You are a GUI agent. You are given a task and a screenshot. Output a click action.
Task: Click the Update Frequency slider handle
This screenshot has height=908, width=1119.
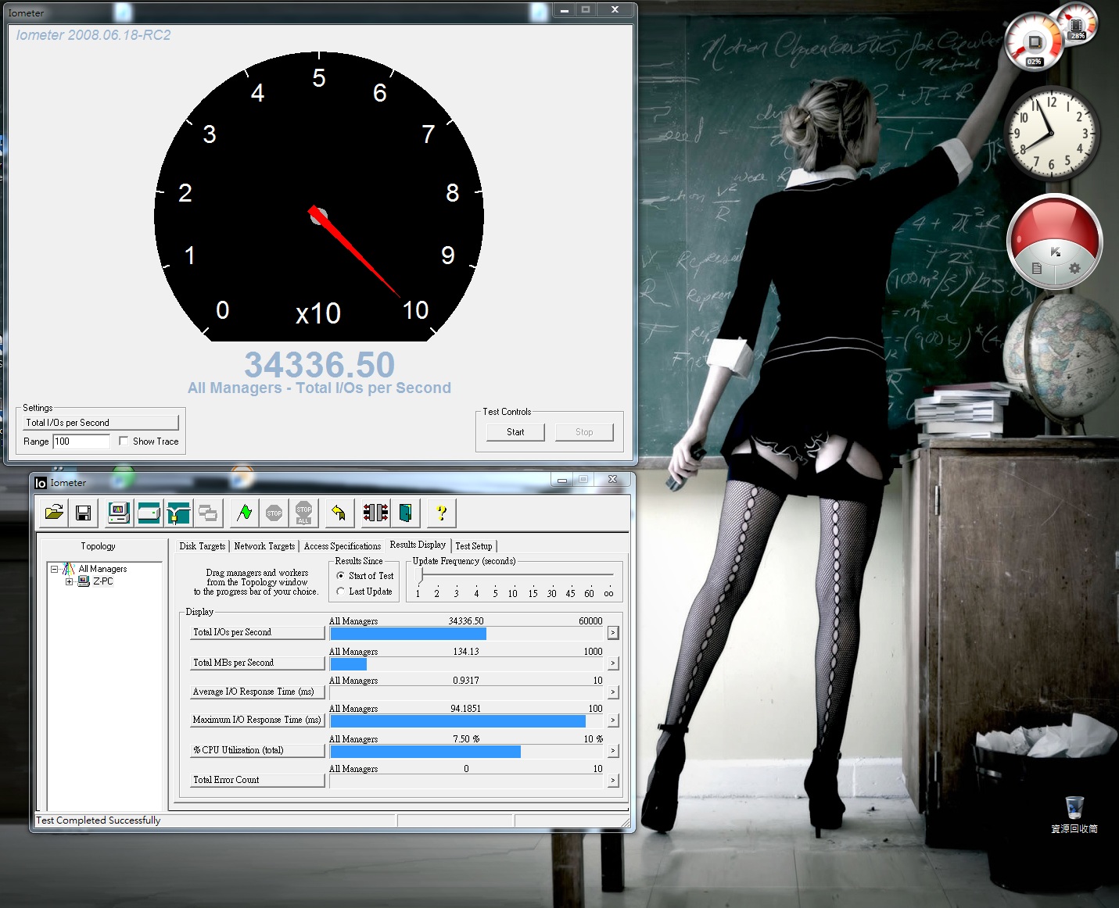[x=421, y=576]
